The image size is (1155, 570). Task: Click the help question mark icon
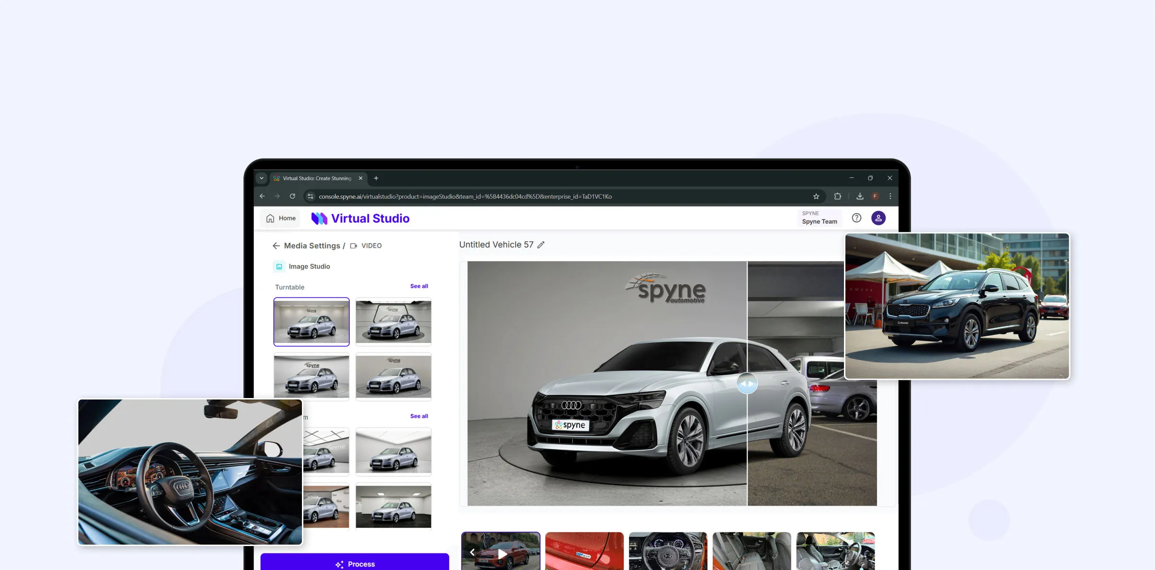pos(856,218)
